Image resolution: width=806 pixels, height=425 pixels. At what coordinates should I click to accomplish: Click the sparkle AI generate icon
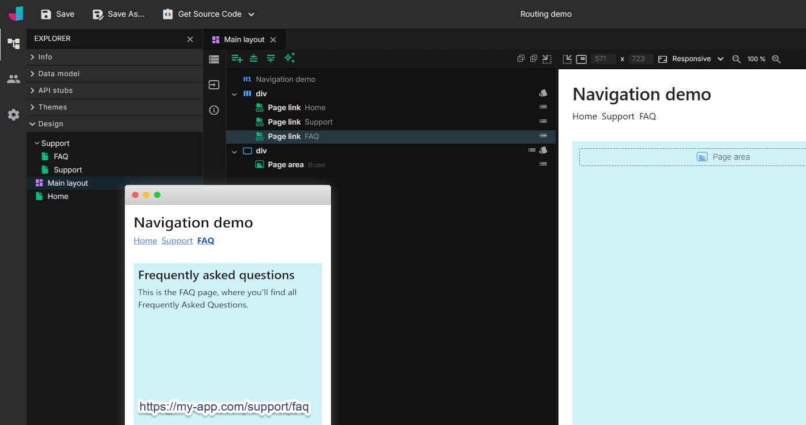(x=290, y=58)
